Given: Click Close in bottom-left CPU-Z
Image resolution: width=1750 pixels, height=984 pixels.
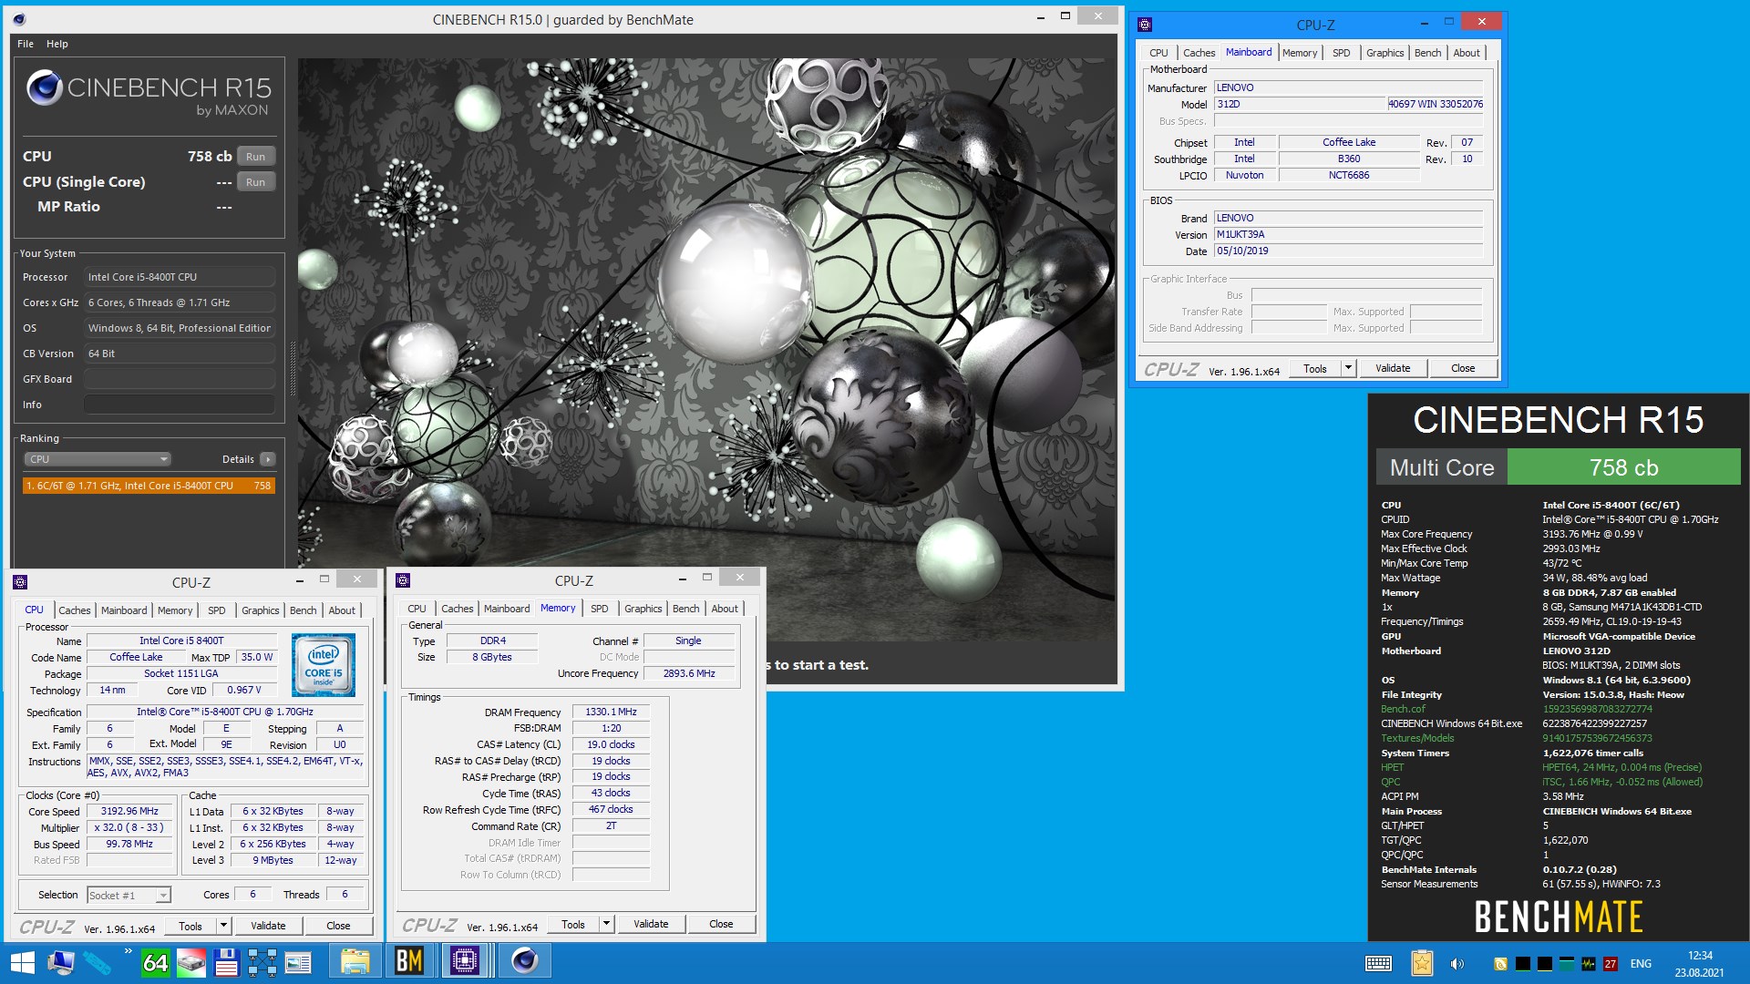Looking at the screenshot, I should point(338,926).
